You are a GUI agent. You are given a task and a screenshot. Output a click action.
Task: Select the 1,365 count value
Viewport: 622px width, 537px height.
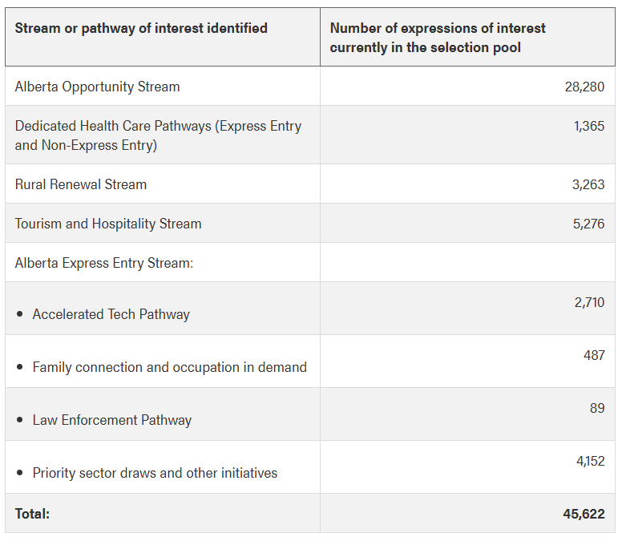[x=589, y=126]
